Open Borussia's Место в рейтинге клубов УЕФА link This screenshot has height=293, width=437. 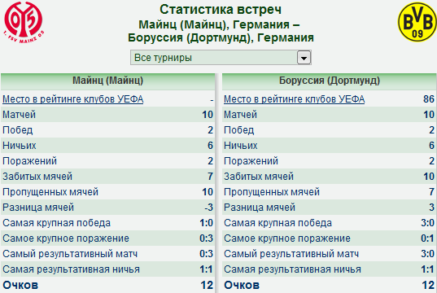coord(294,99)
